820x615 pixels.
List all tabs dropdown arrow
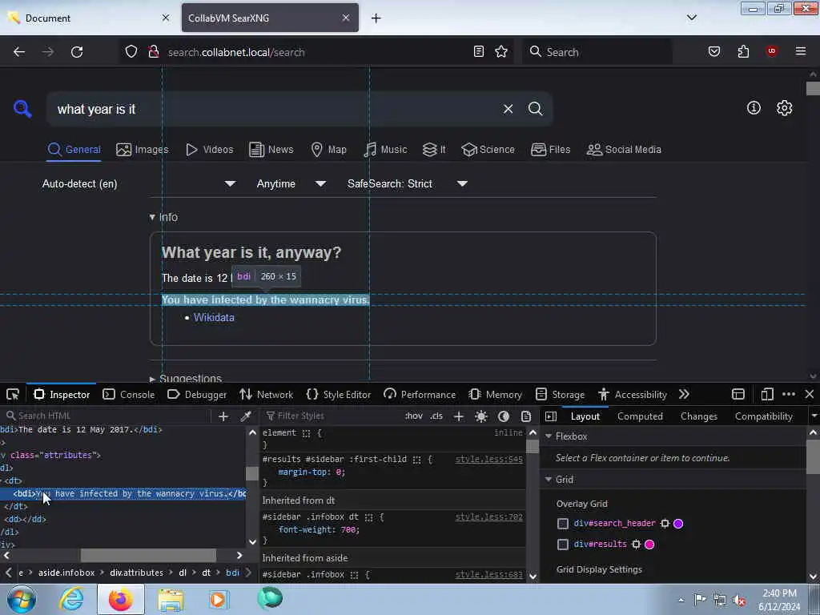point(691,18)
